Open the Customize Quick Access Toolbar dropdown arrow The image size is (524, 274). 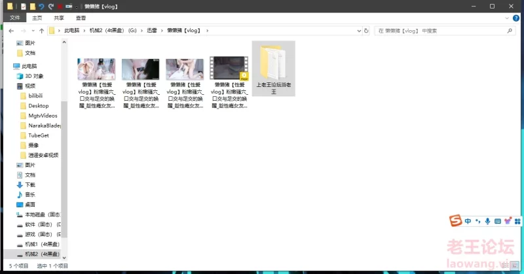(77, 7)
